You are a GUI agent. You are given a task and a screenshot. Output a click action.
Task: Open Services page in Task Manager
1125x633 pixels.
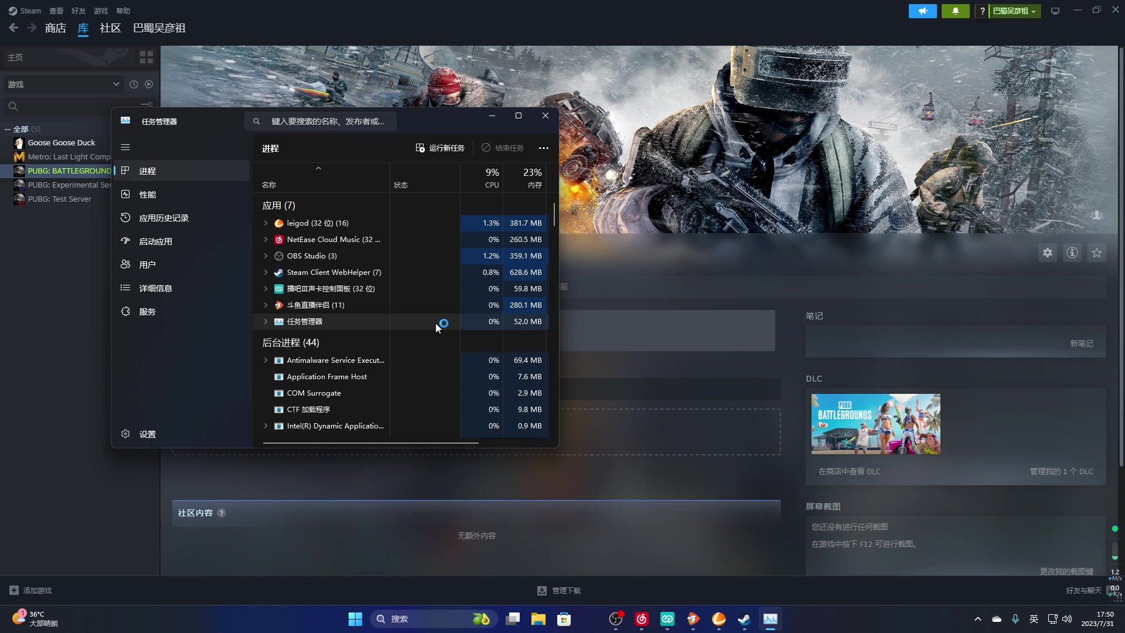coord(182,312)
